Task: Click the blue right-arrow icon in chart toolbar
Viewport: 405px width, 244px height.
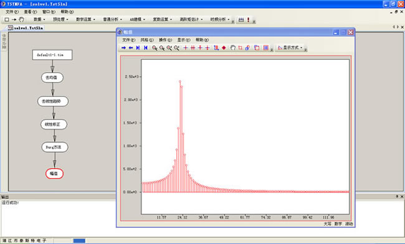Action: 123,48
